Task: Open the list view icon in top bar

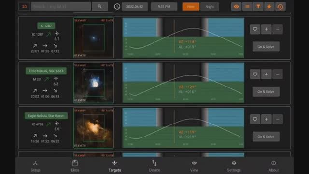Action: click(247, 6)
